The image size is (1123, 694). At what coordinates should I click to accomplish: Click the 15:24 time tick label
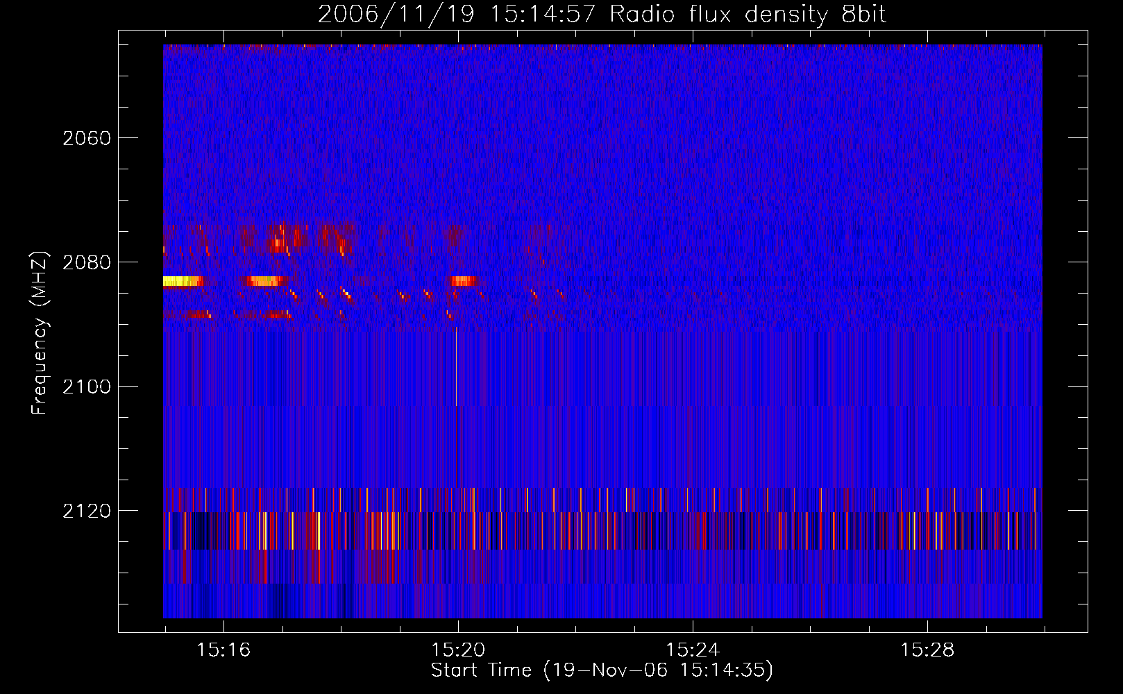pyautogui.click(x=693, y=650)
